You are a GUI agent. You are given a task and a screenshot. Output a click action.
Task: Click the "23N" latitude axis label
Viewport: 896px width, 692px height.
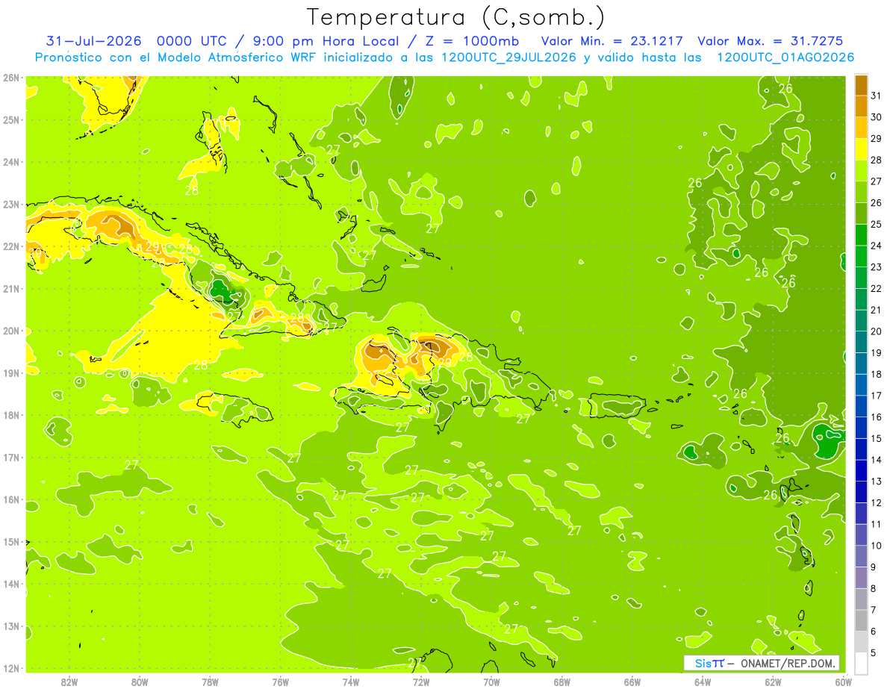(x=10, y=205)
